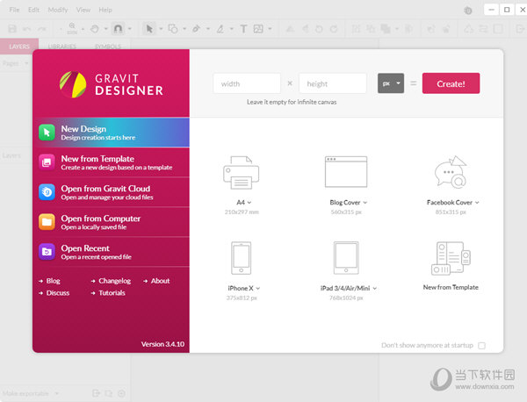The width and height of the screenshot is (527, 402).
Task: Enable Don't show anymore at startup checkbox
Action: click(481, 345)
